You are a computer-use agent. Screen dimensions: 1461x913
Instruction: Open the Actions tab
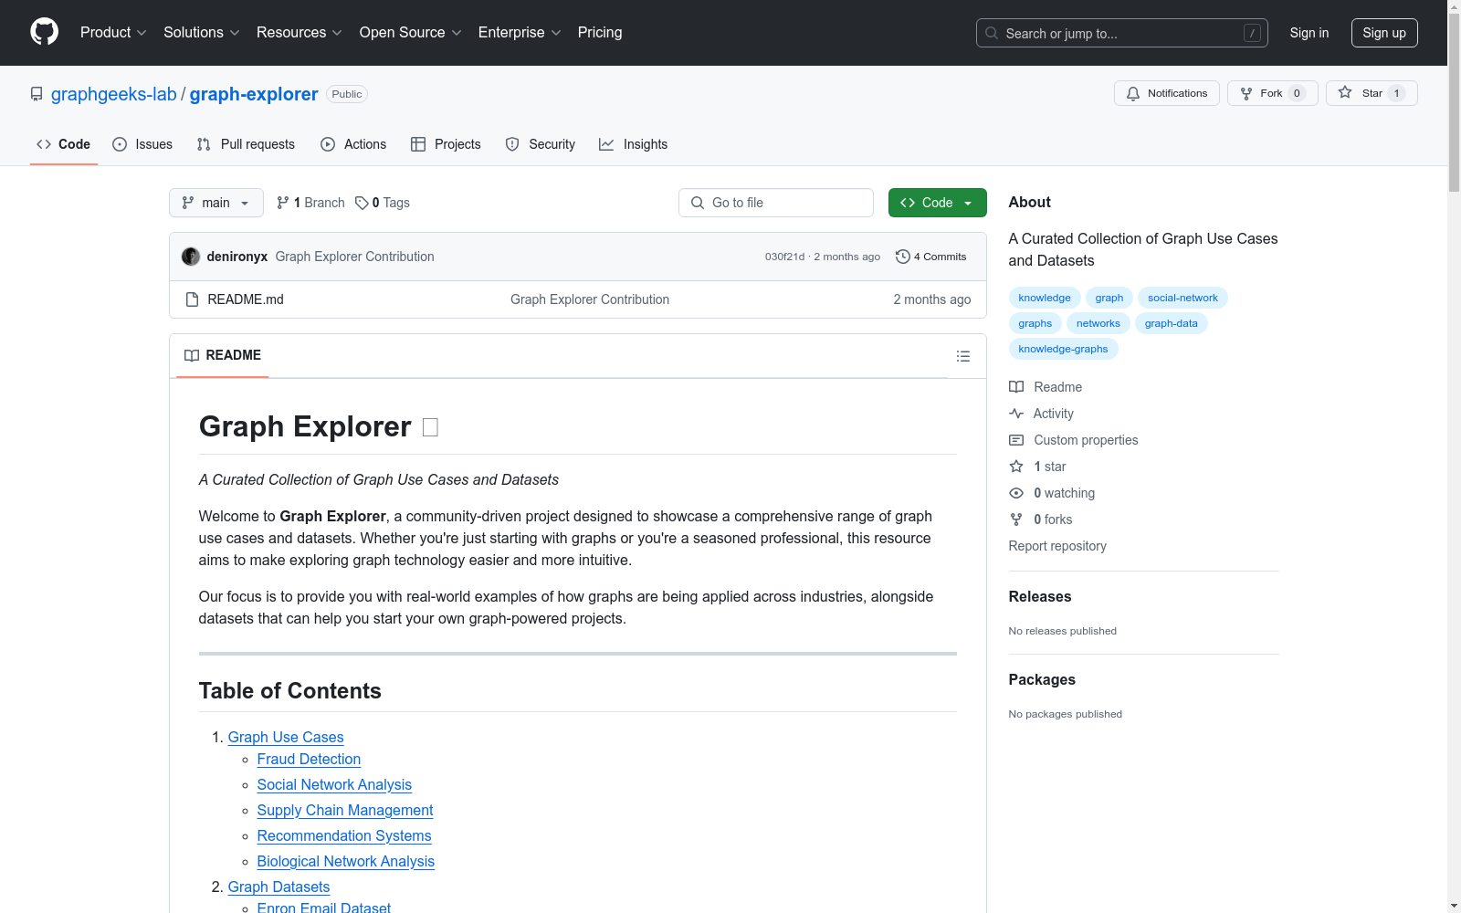pyautogui.click(x=353, y=144)
